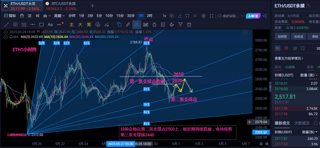Select the Aa text annotation tool

(x=50, y=25)
